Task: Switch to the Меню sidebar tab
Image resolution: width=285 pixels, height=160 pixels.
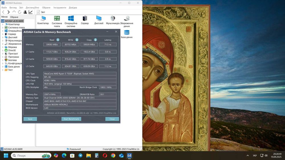Action: [4, 17]
